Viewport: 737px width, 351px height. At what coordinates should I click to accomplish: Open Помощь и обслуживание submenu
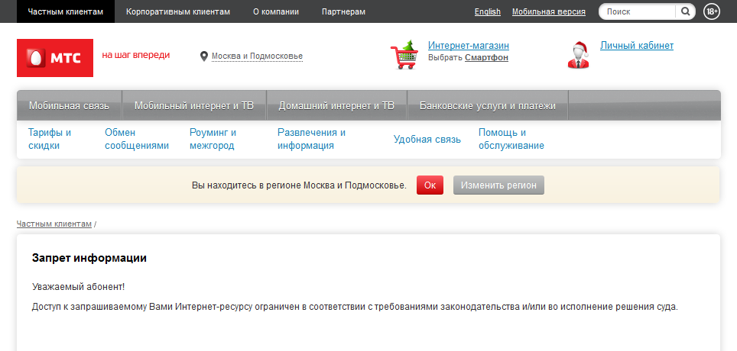tap(511, 139)
